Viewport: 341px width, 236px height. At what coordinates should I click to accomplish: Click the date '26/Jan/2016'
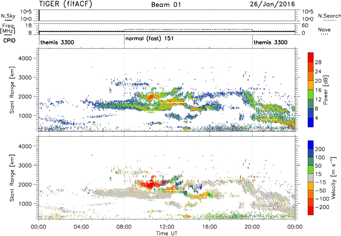tap(272, 4)
